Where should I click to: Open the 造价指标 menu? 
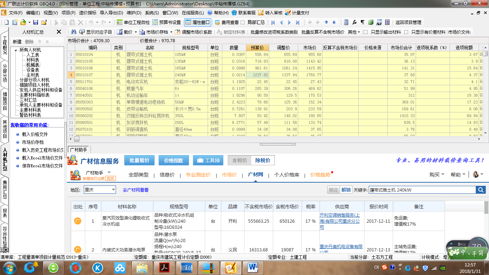click(88, 13)
